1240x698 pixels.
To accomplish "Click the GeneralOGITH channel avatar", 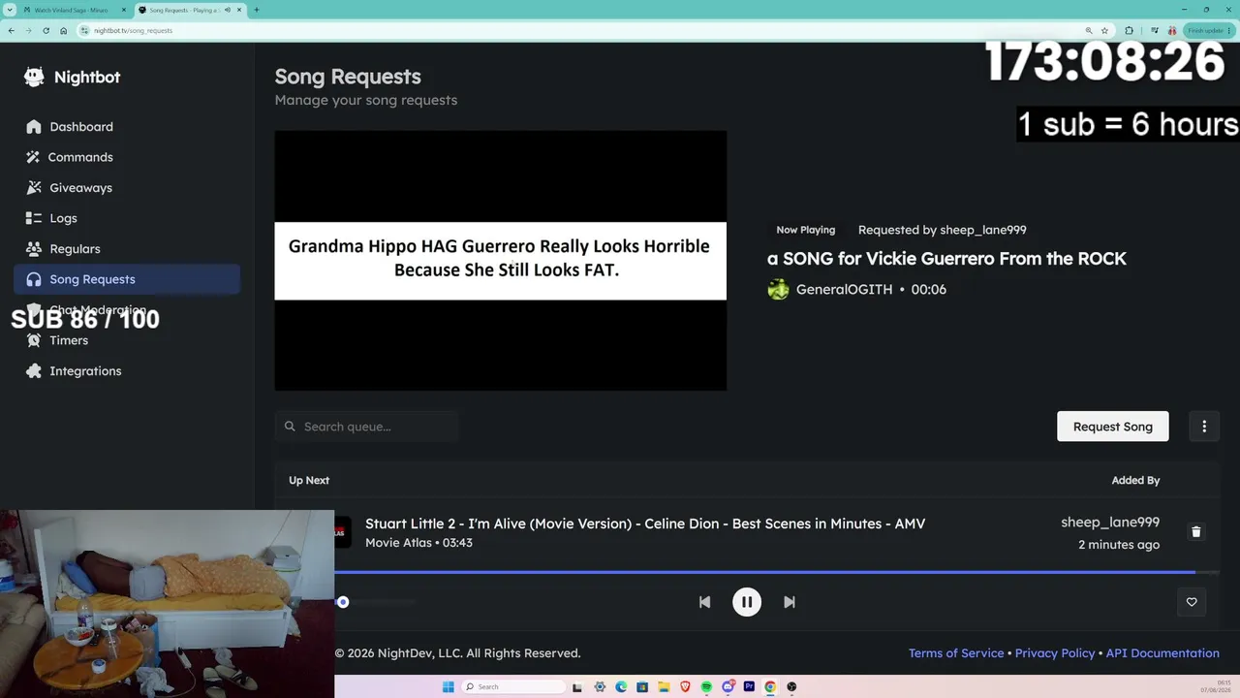I will tap(778, 290).
